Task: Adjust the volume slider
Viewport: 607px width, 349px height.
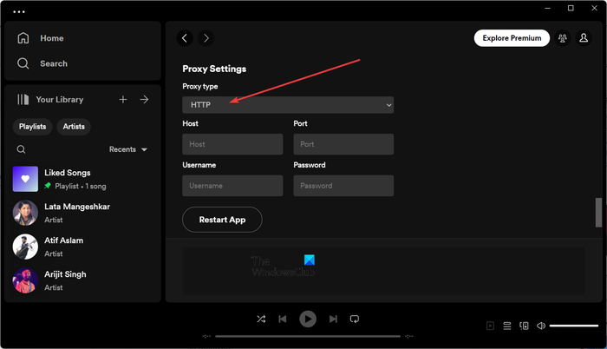Action: click(573, 326)
